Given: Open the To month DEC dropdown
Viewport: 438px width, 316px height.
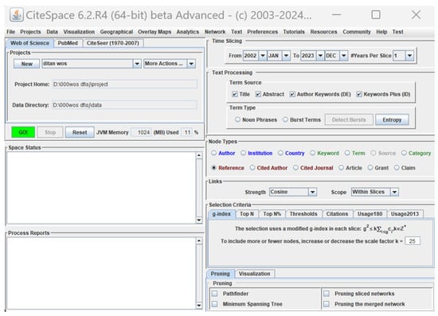Looking at the screenshot, I should 343,56.
